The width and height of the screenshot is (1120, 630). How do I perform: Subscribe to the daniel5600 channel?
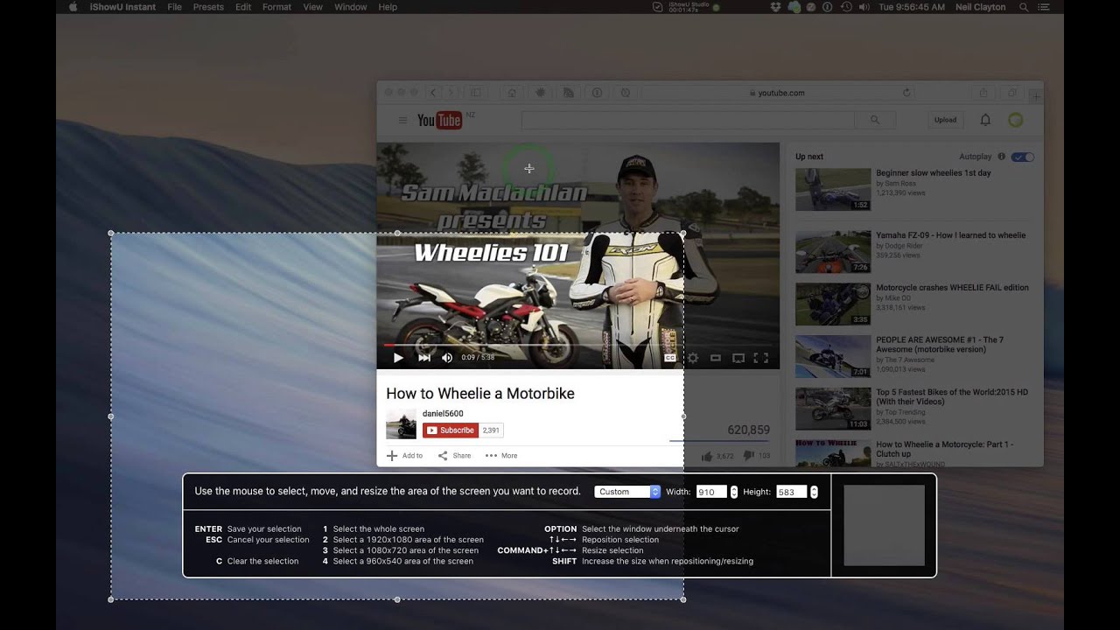point(451,430)
